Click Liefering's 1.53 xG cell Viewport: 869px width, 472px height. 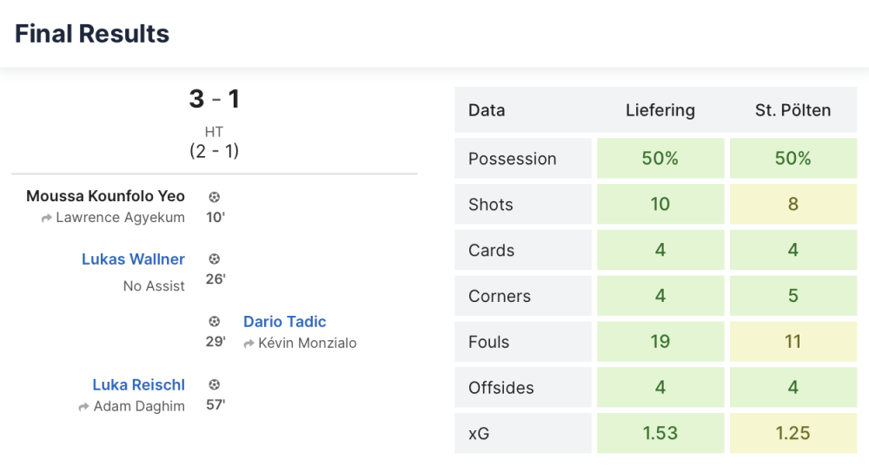(x=660, y=433)
